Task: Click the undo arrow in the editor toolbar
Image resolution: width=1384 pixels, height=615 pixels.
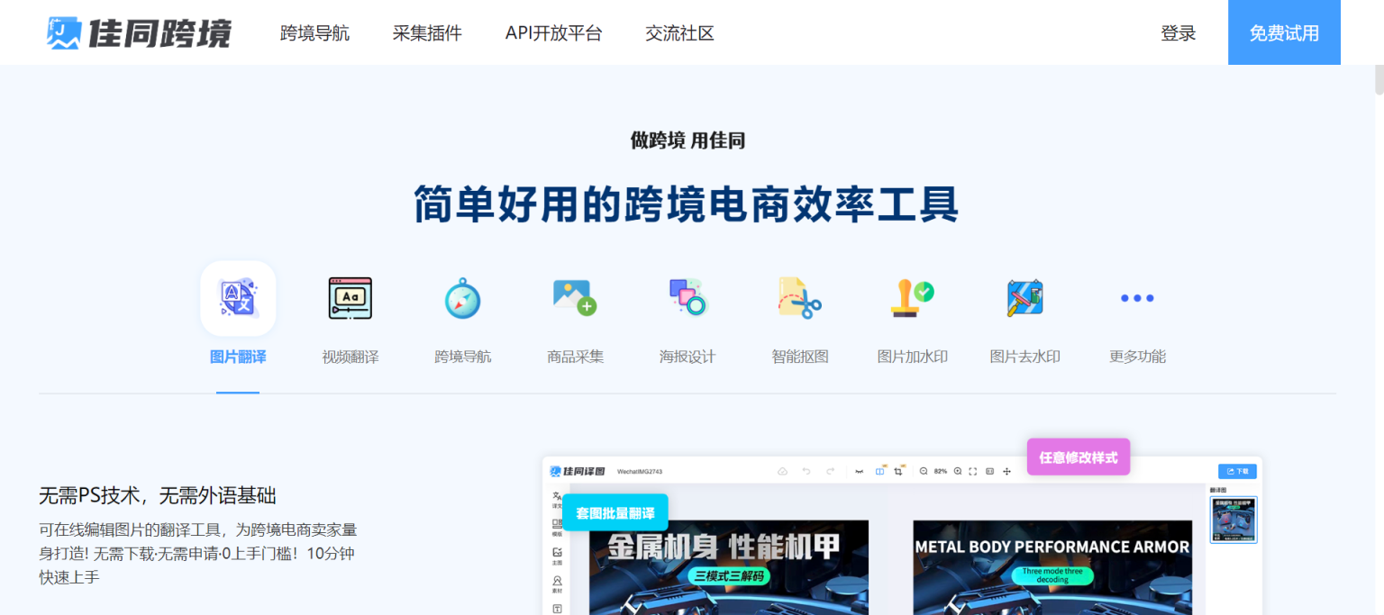Action: pos(806,470)
